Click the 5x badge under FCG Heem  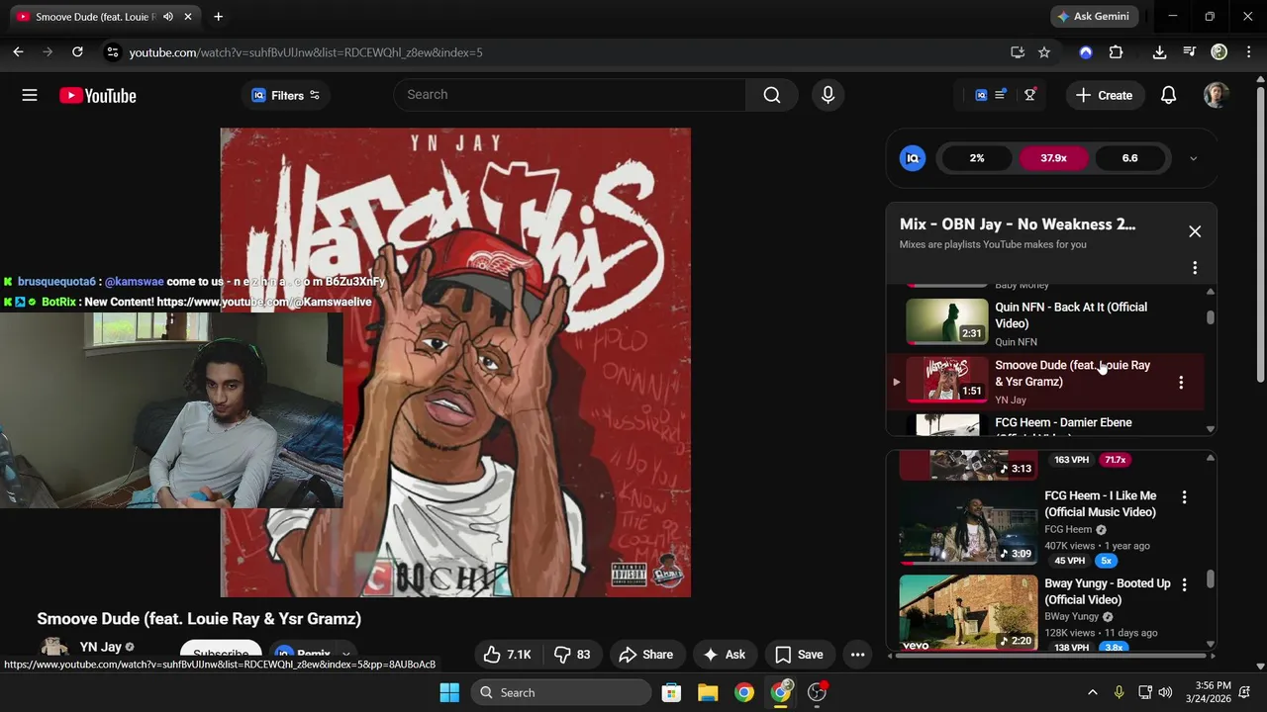click(1106, 561)
